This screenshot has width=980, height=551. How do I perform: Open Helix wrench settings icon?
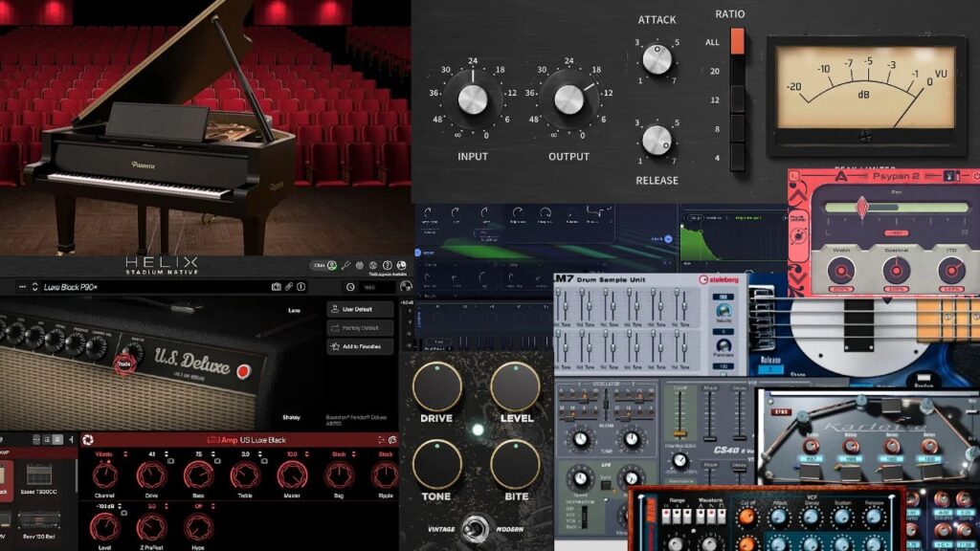tap(345, 266)
